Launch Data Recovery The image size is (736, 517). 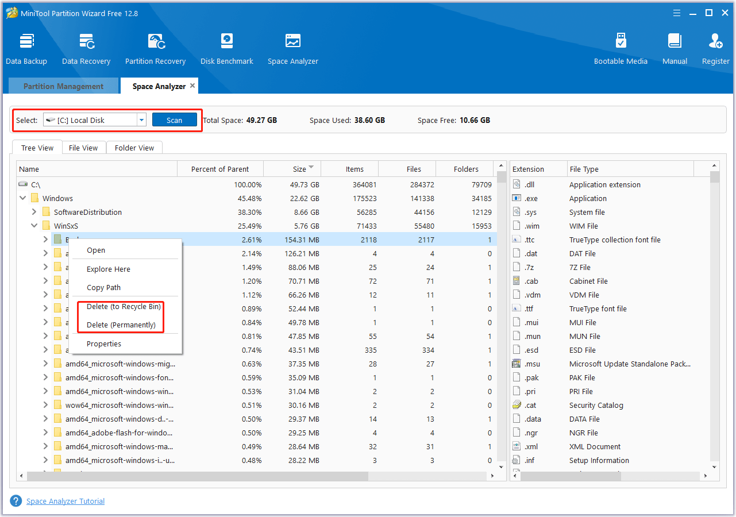tap(86, 48)
